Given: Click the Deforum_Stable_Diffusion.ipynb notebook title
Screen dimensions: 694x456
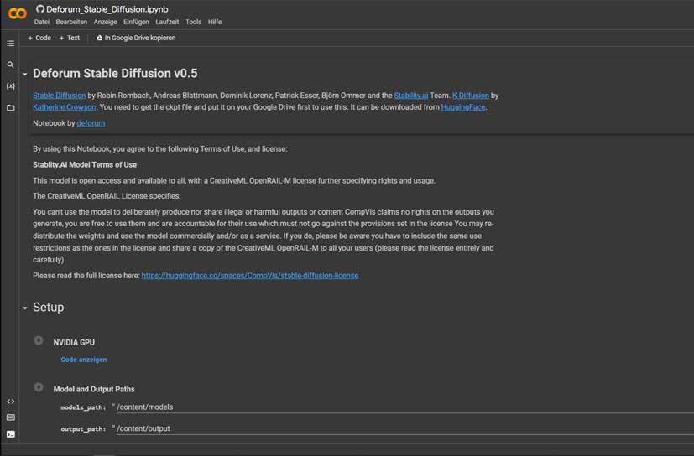Looking at the screenshot, I should point(107,9).
